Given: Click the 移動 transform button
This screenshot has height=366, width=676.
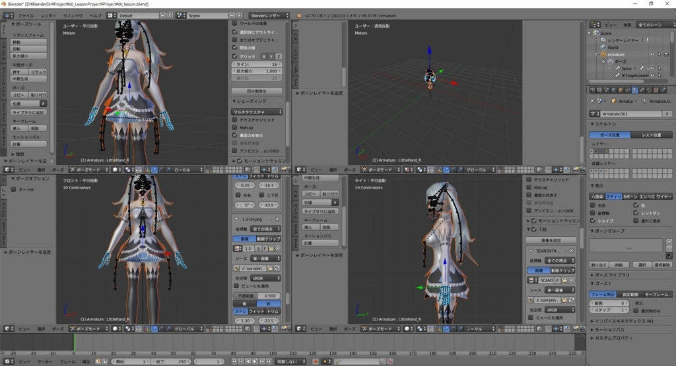Looking at the screenshot, I should (x=28, y=42).
